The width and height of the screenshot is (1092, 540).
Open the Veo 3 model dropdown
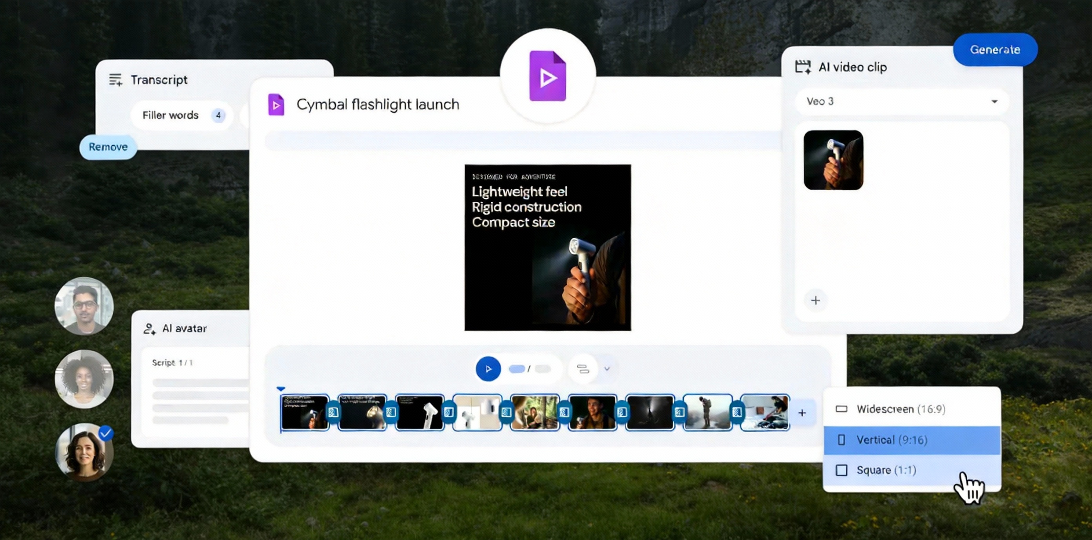pyautogui.click(x=901, y=101)
